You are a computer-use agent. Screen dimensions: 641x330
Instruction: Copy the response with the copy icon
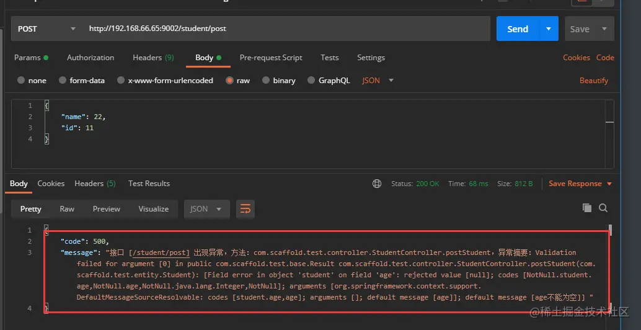(x=587, y=208)
